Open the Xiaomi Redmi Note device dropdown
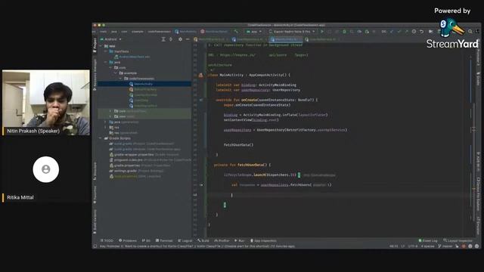This screenshot has height=272, width=484. (x=292, y=32)
